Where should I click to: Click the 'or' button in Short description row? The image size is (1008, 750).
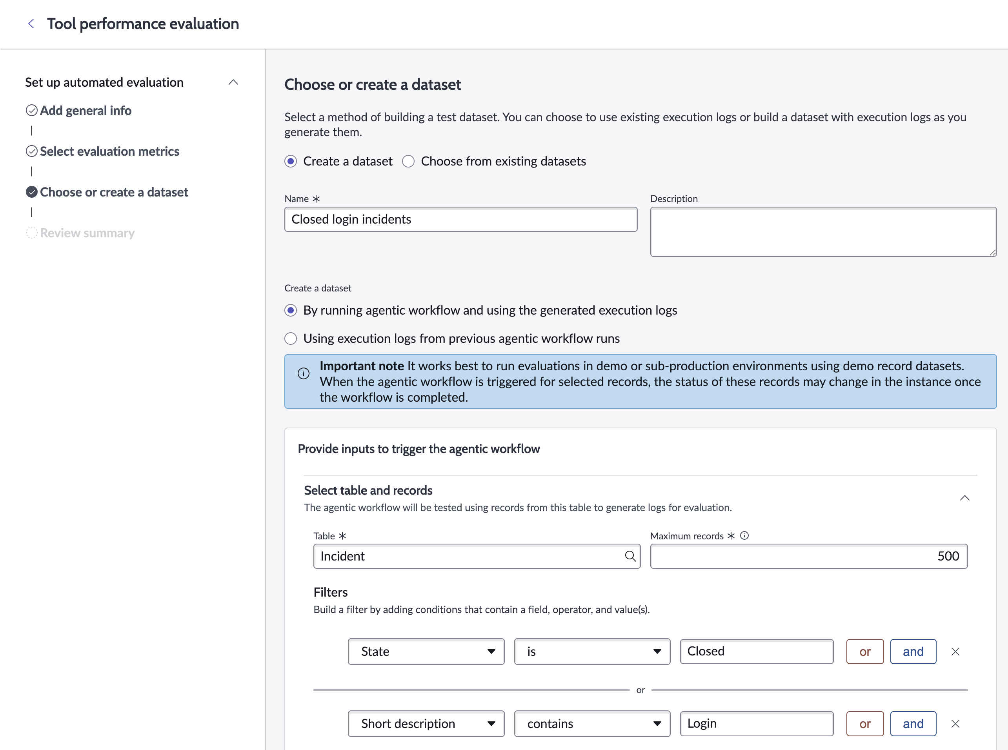(x=864, y=724)
